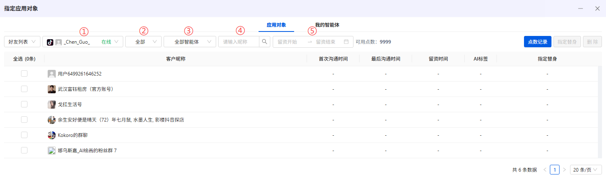Open the calendar icon in date range
Image resolution: width=606 pixels, height=189 pixels.
[x=346, y=42]
